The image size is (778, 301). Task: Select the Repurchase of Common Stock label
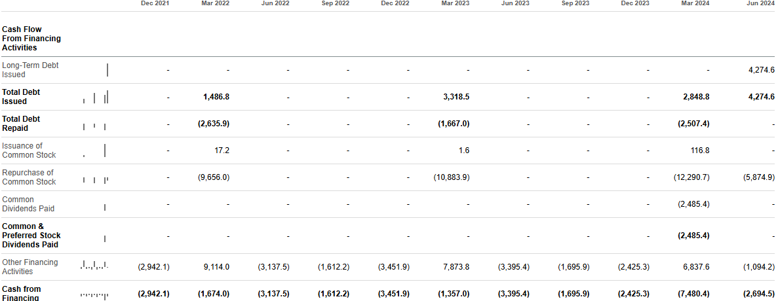(29, 177)
